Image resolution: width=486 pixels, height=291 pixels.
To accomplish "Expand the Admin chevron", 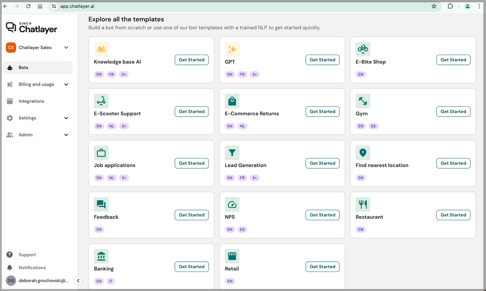I will 66,135.
